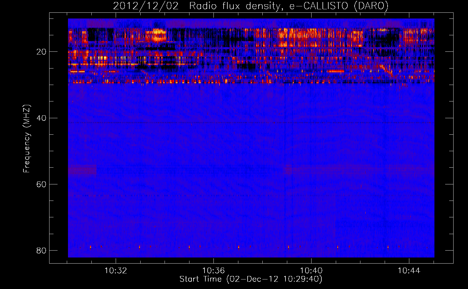Click the '10:36' time tick label
This screenshot has height=289, width=468.
point(213,271)
